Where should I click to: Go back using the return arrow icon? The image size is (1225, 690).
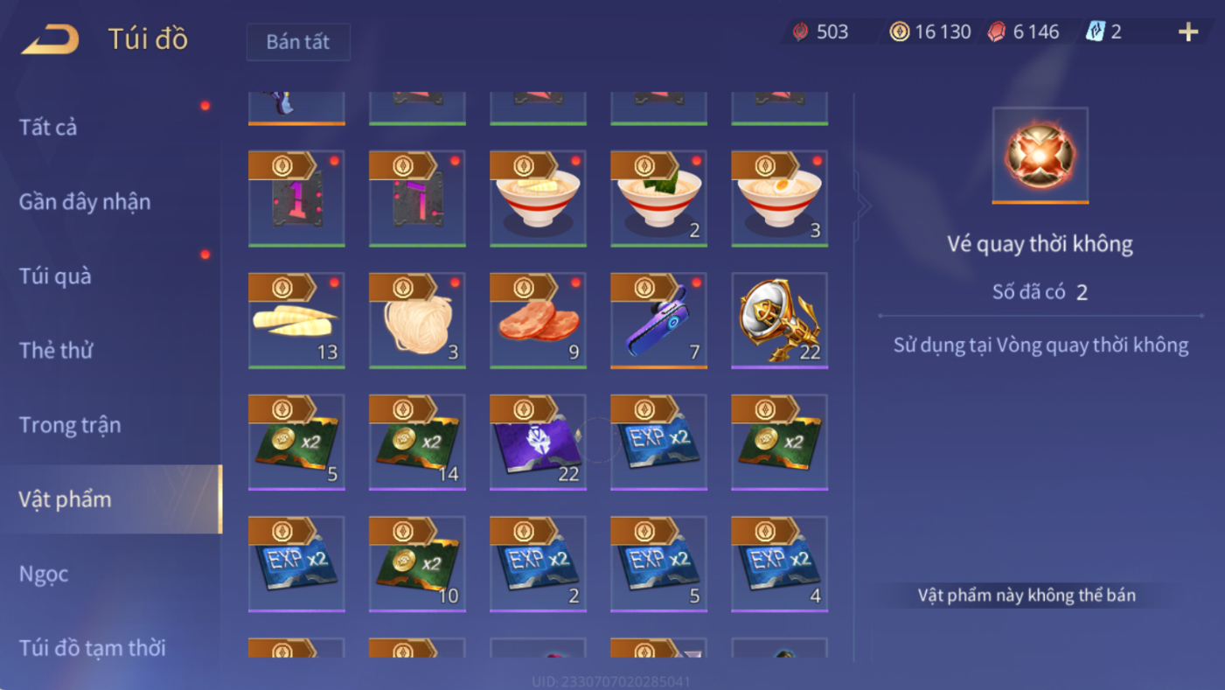click(x=50, y=38)
